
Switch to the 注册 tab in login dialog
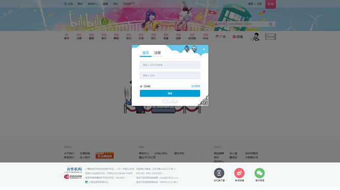(x=157, y=53)
